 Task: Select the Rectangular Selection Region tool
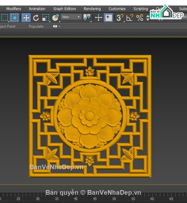coord(5,17)
